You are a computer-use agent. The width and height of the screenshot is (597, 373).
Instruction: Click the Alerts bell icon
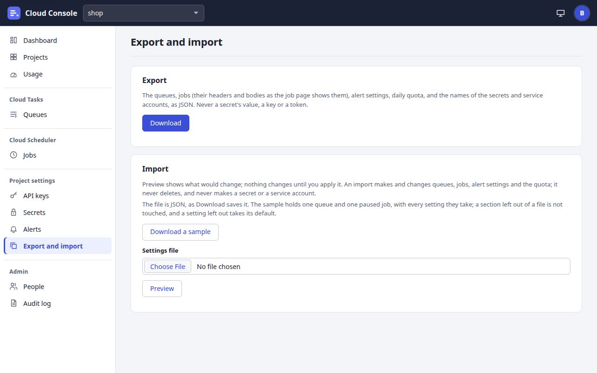[14, 229]
